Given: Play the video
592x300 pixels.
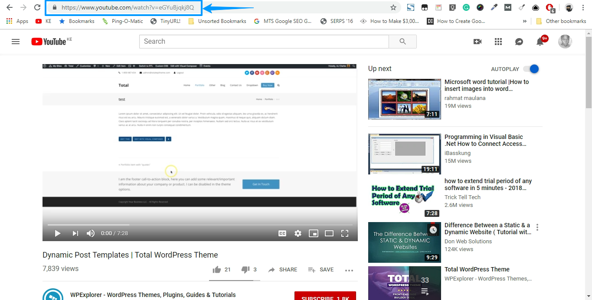Looking at the screenshot, I should (57, 233).
